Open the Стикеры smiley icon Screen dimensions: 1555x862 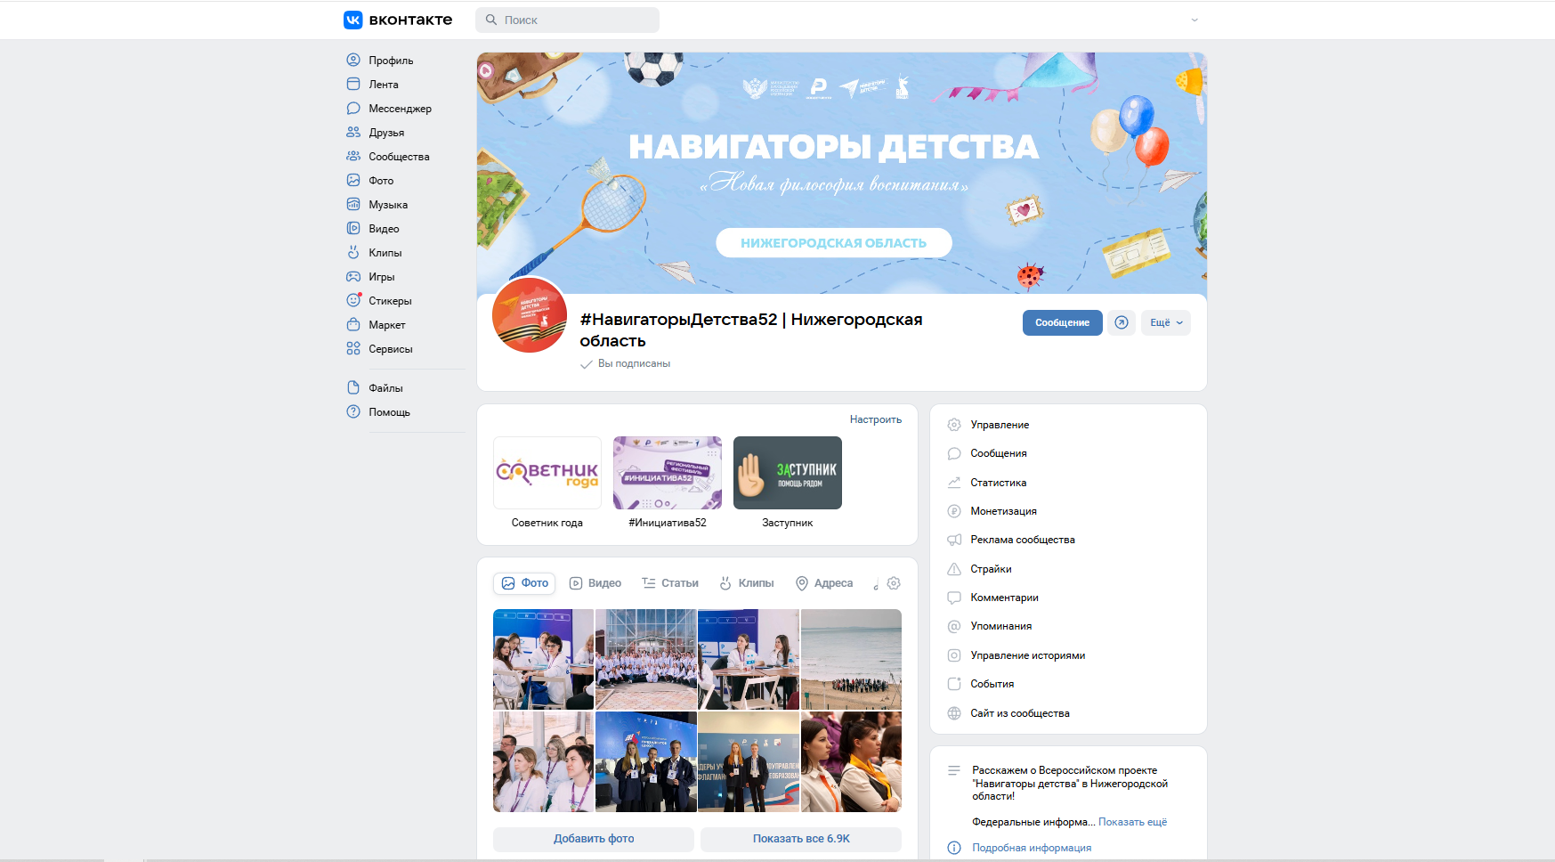(x=353, y=300)
